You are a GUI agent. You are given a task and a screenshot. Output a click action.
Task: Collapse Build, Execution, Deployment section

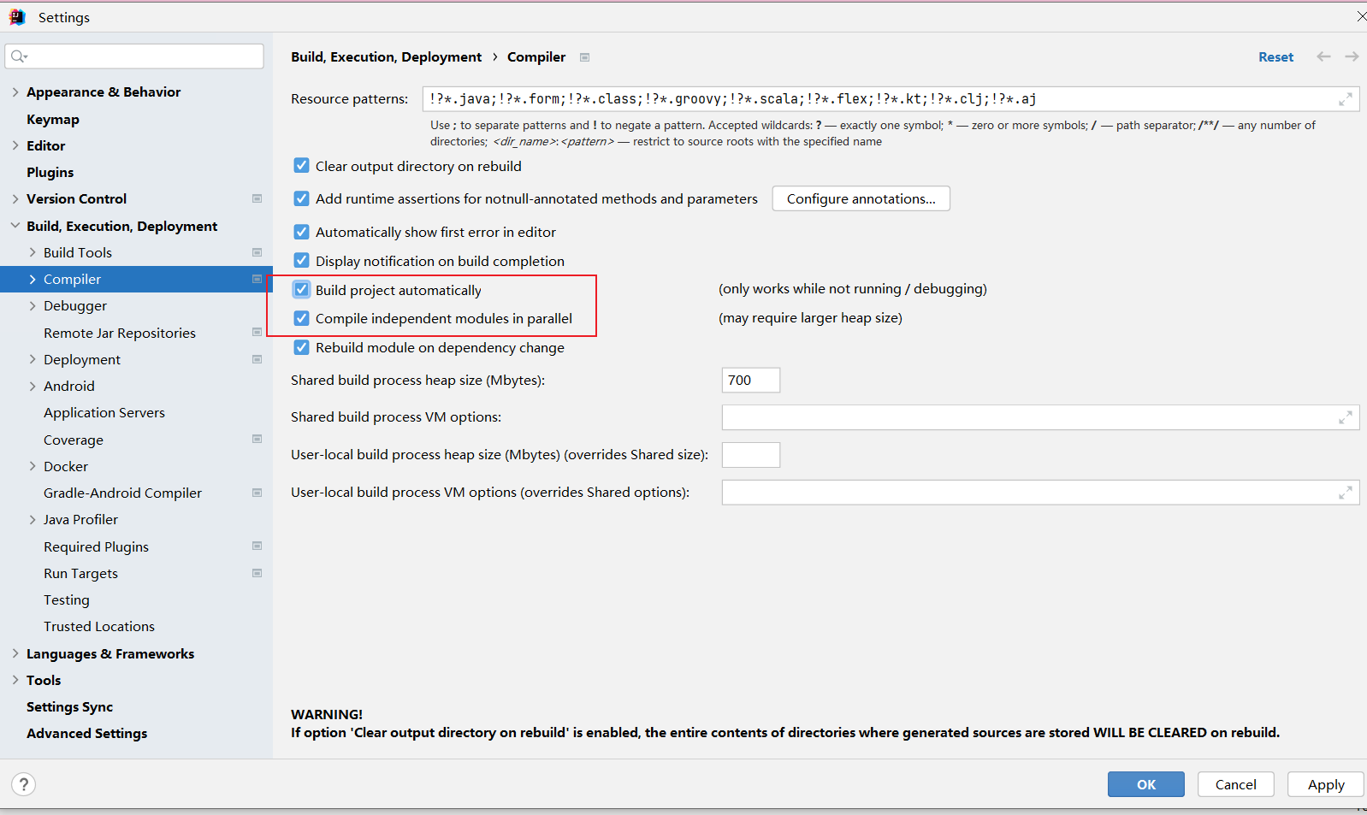pyautogui.click(x=15, y=226)
